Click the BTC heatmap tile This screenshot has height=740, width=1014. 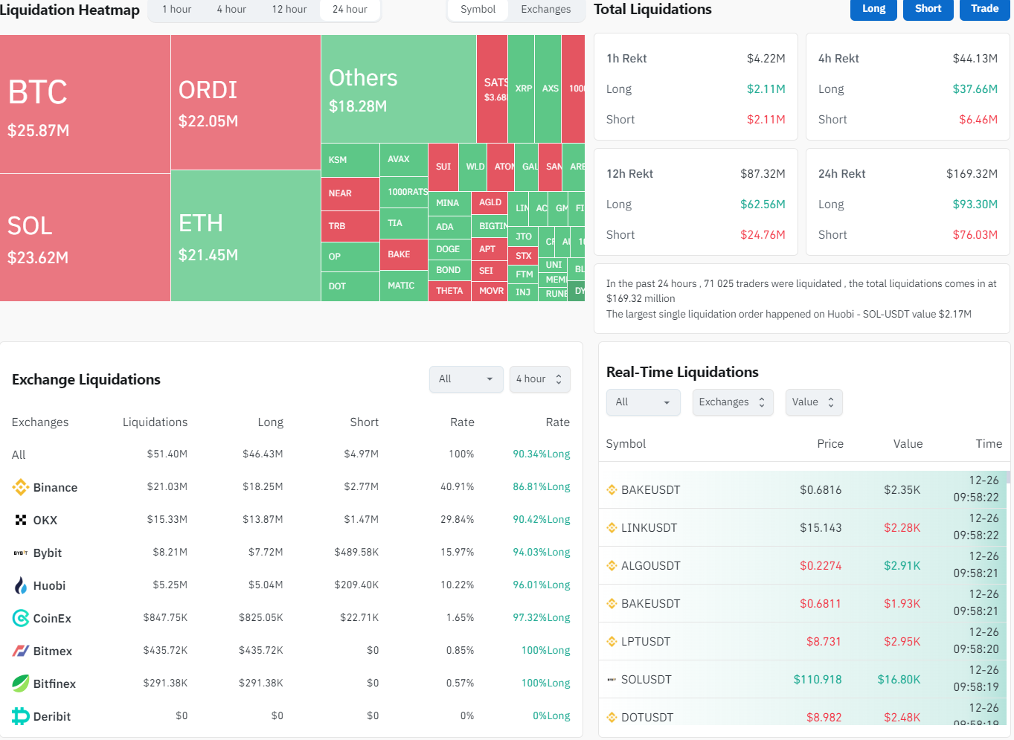click(x=85, y=104)
